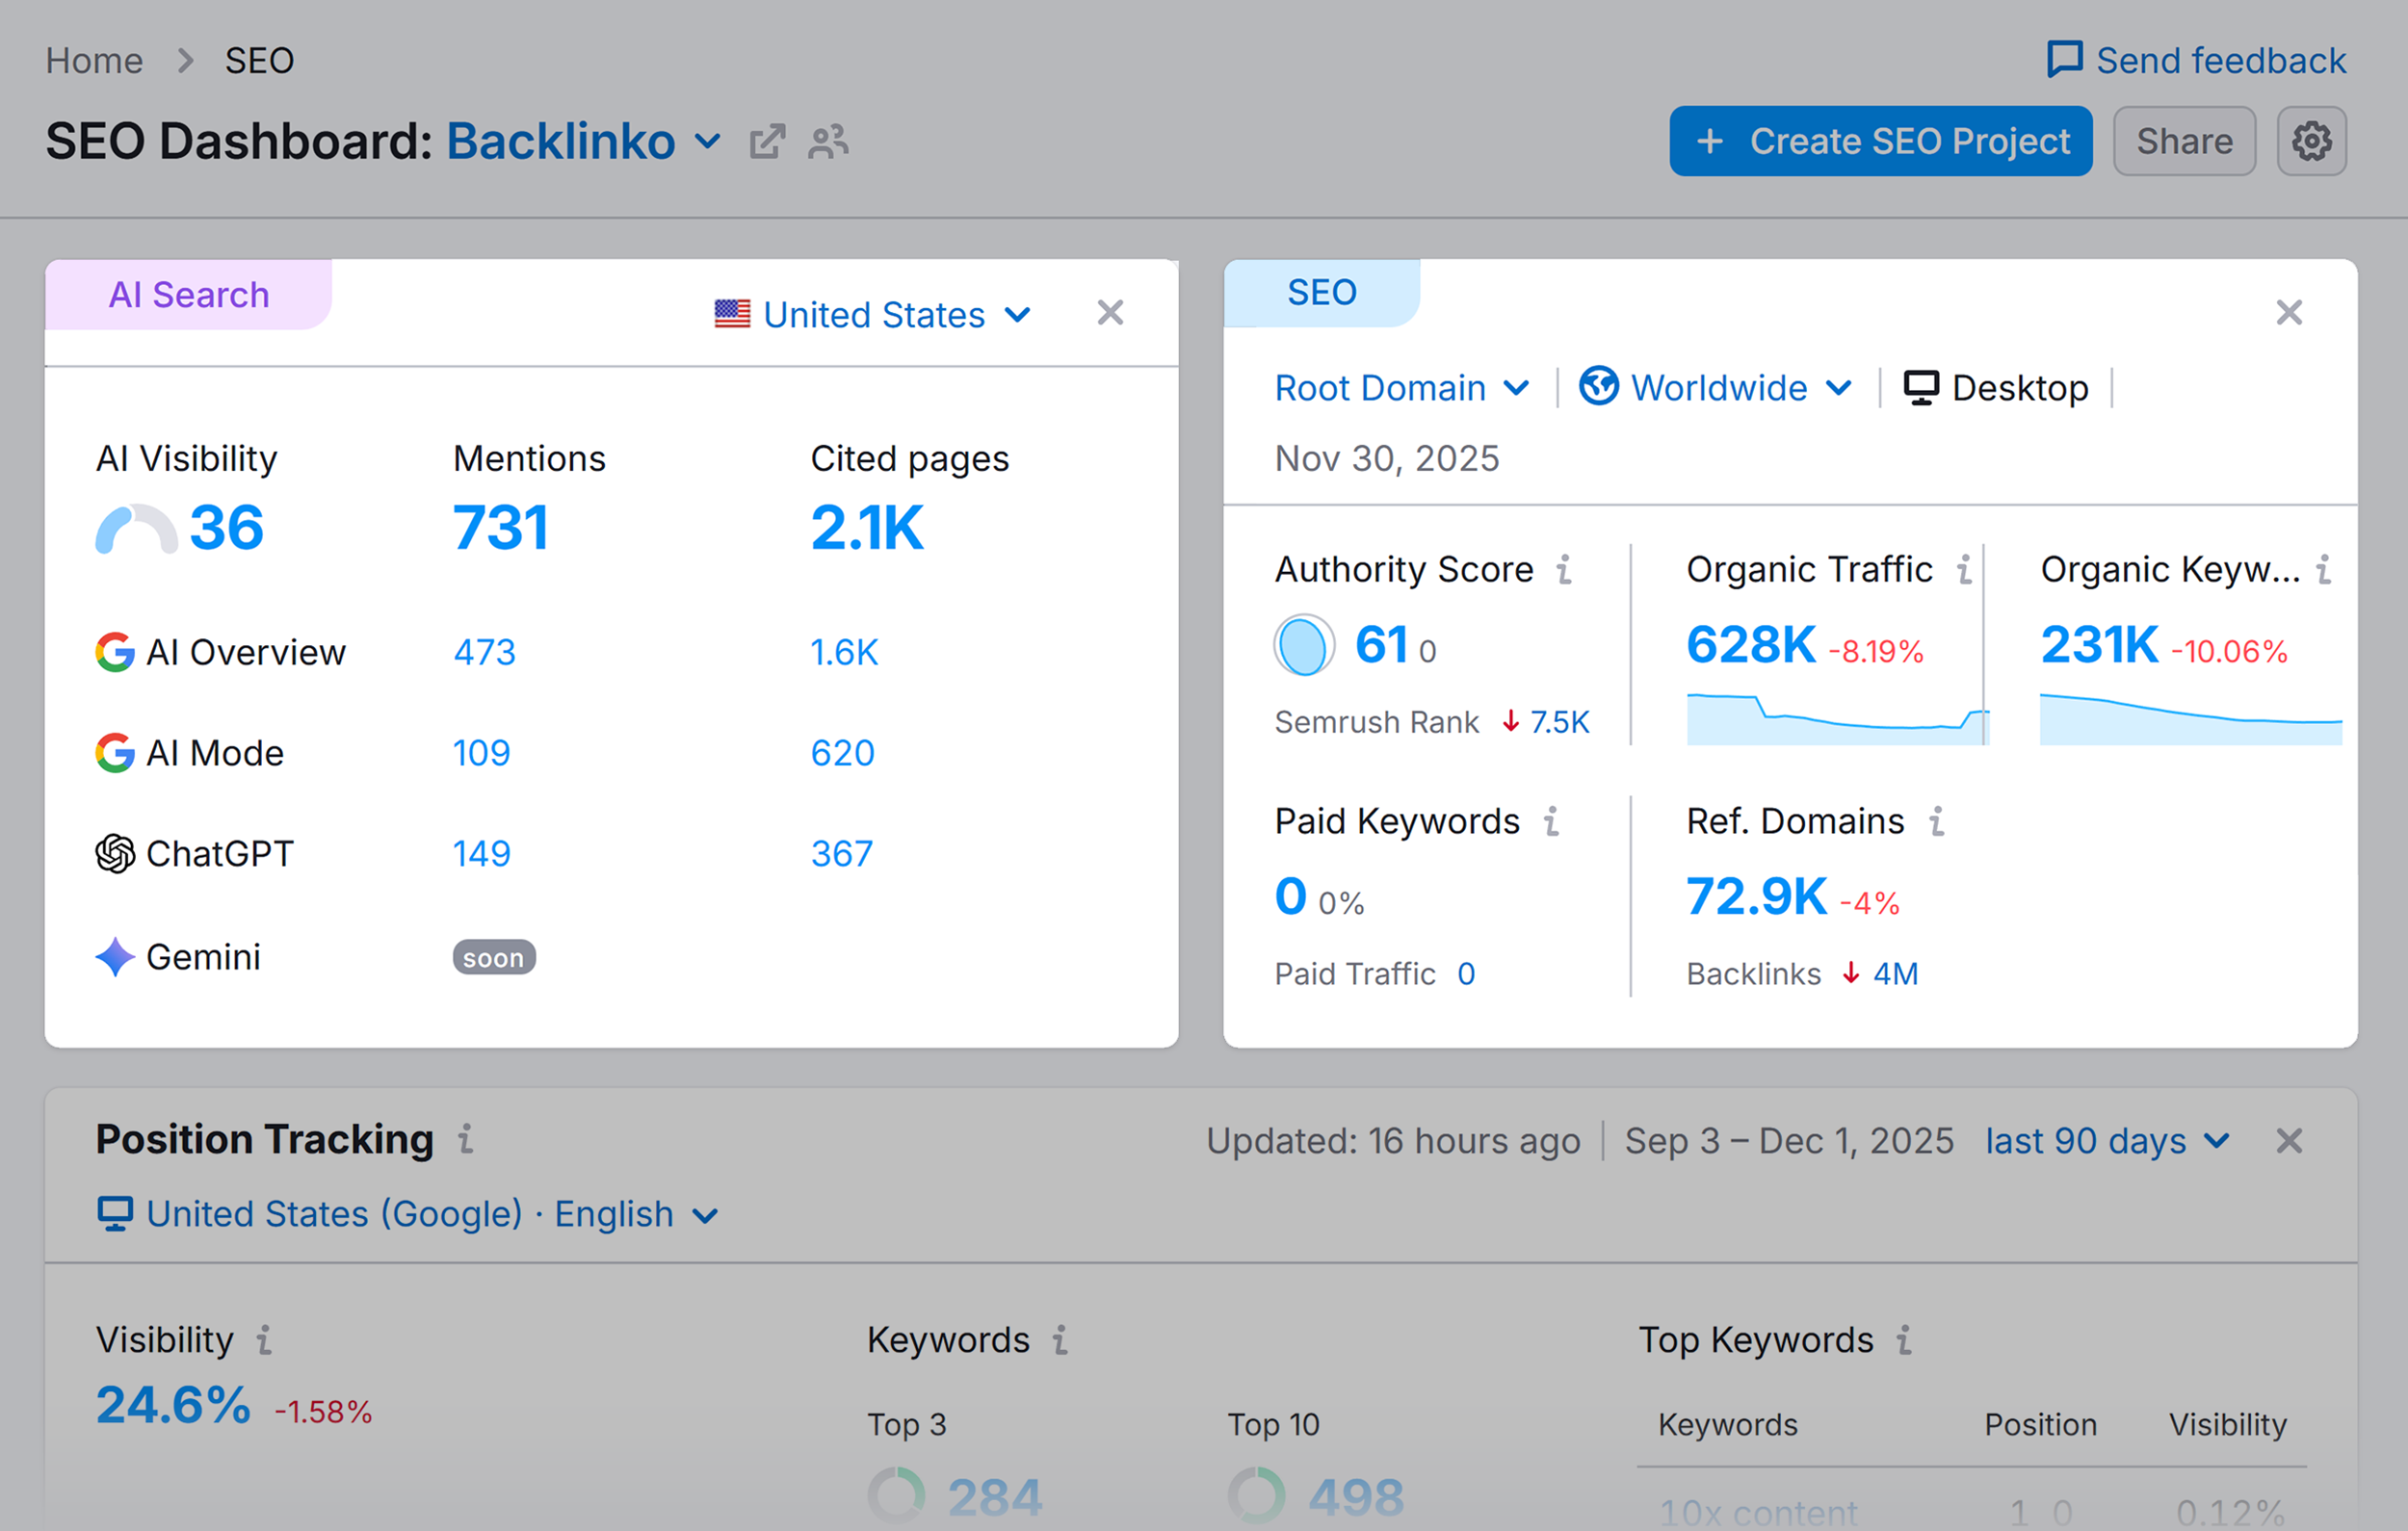Click the external link icon next to Backlinko

tap(766, 142)
